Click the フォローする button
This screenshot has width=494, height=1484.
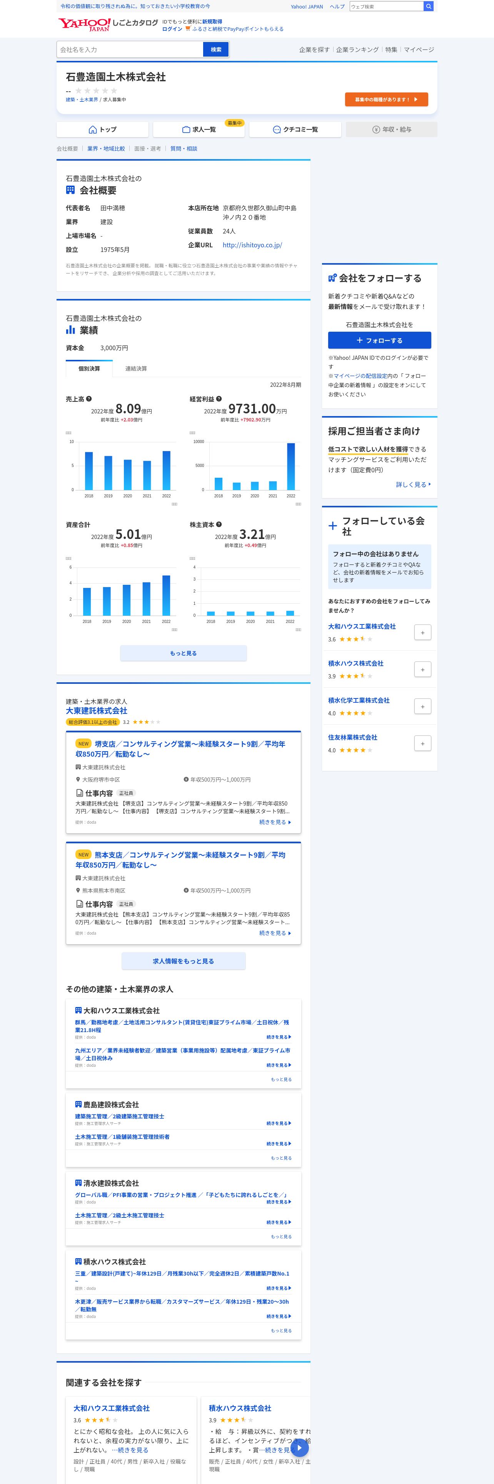tap(380, 341)
